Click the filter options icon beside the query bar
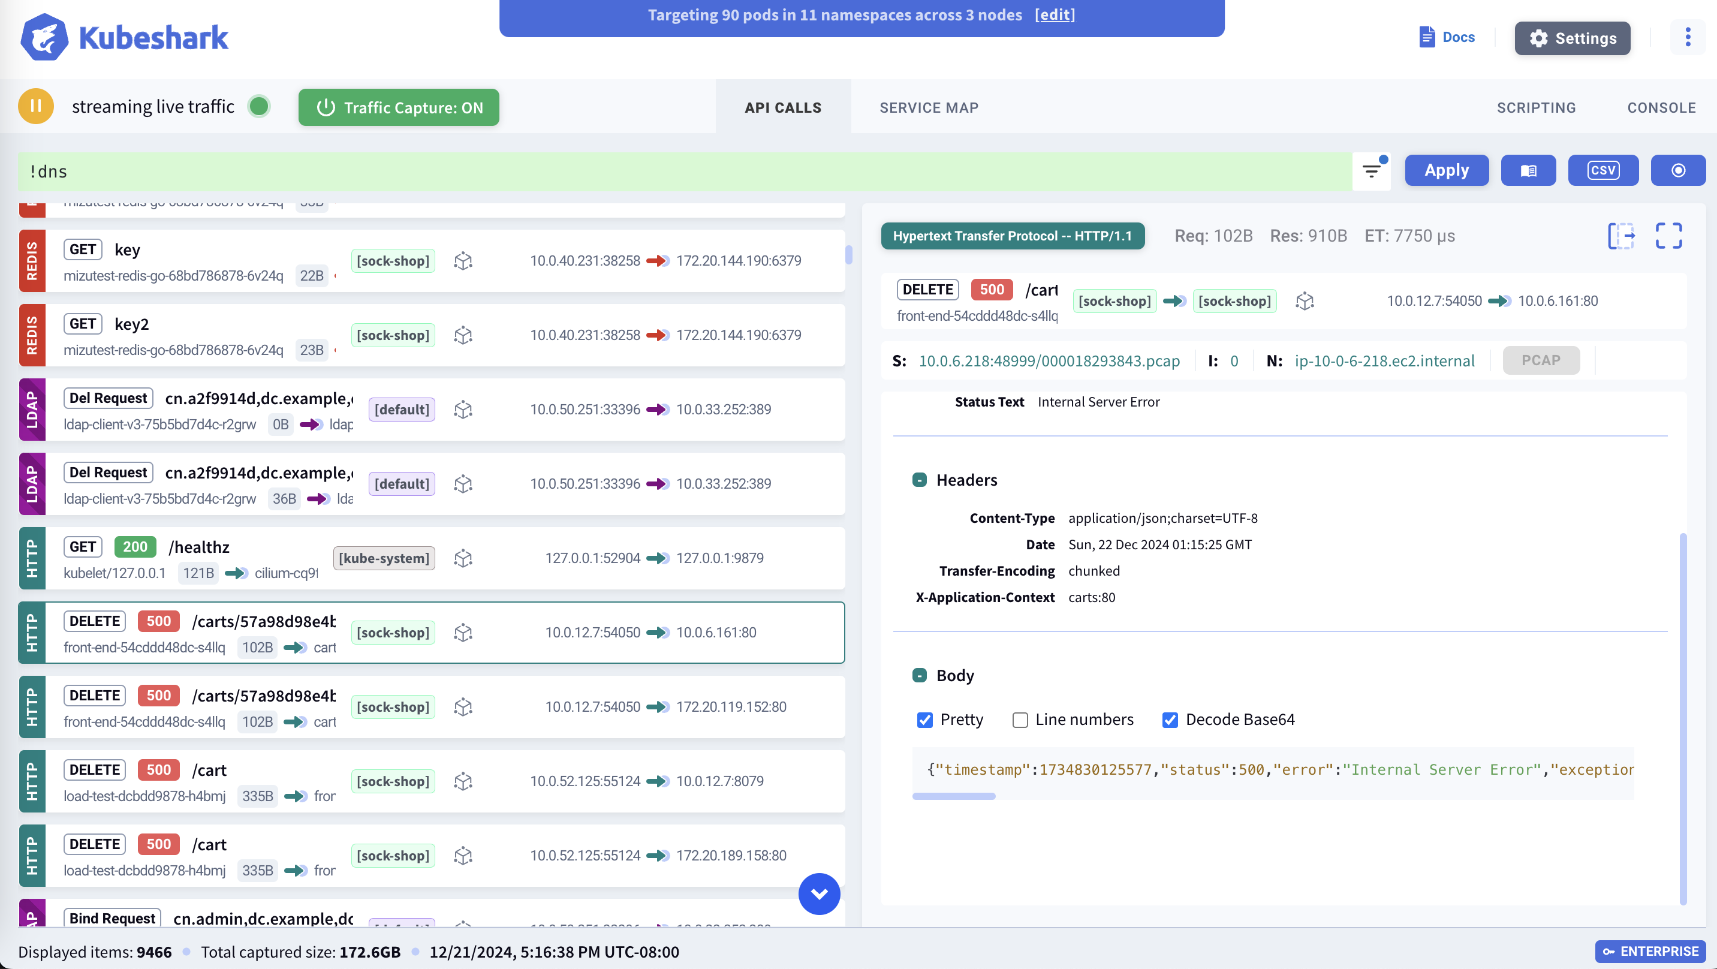This screenshot has height=969, width=1717. pos(1370,170)
